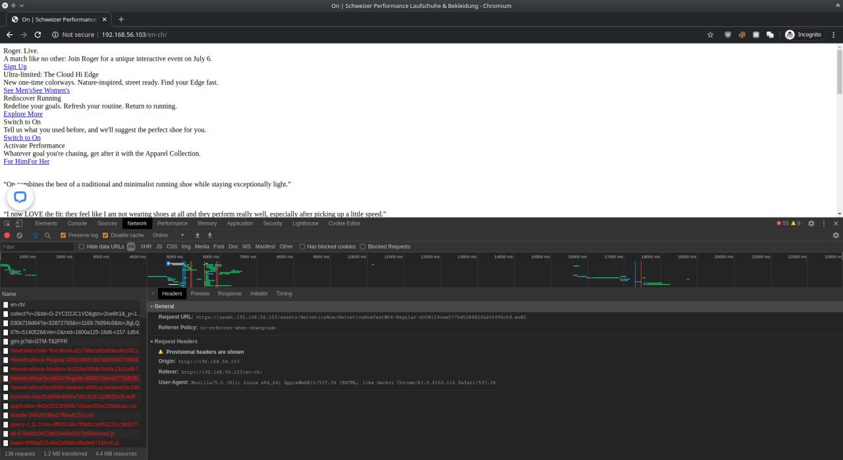Open the Performance tab

pos(173,223)
